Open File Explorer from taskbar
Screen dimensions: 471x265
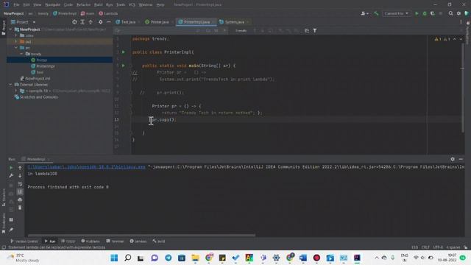[x=195, y=258]
